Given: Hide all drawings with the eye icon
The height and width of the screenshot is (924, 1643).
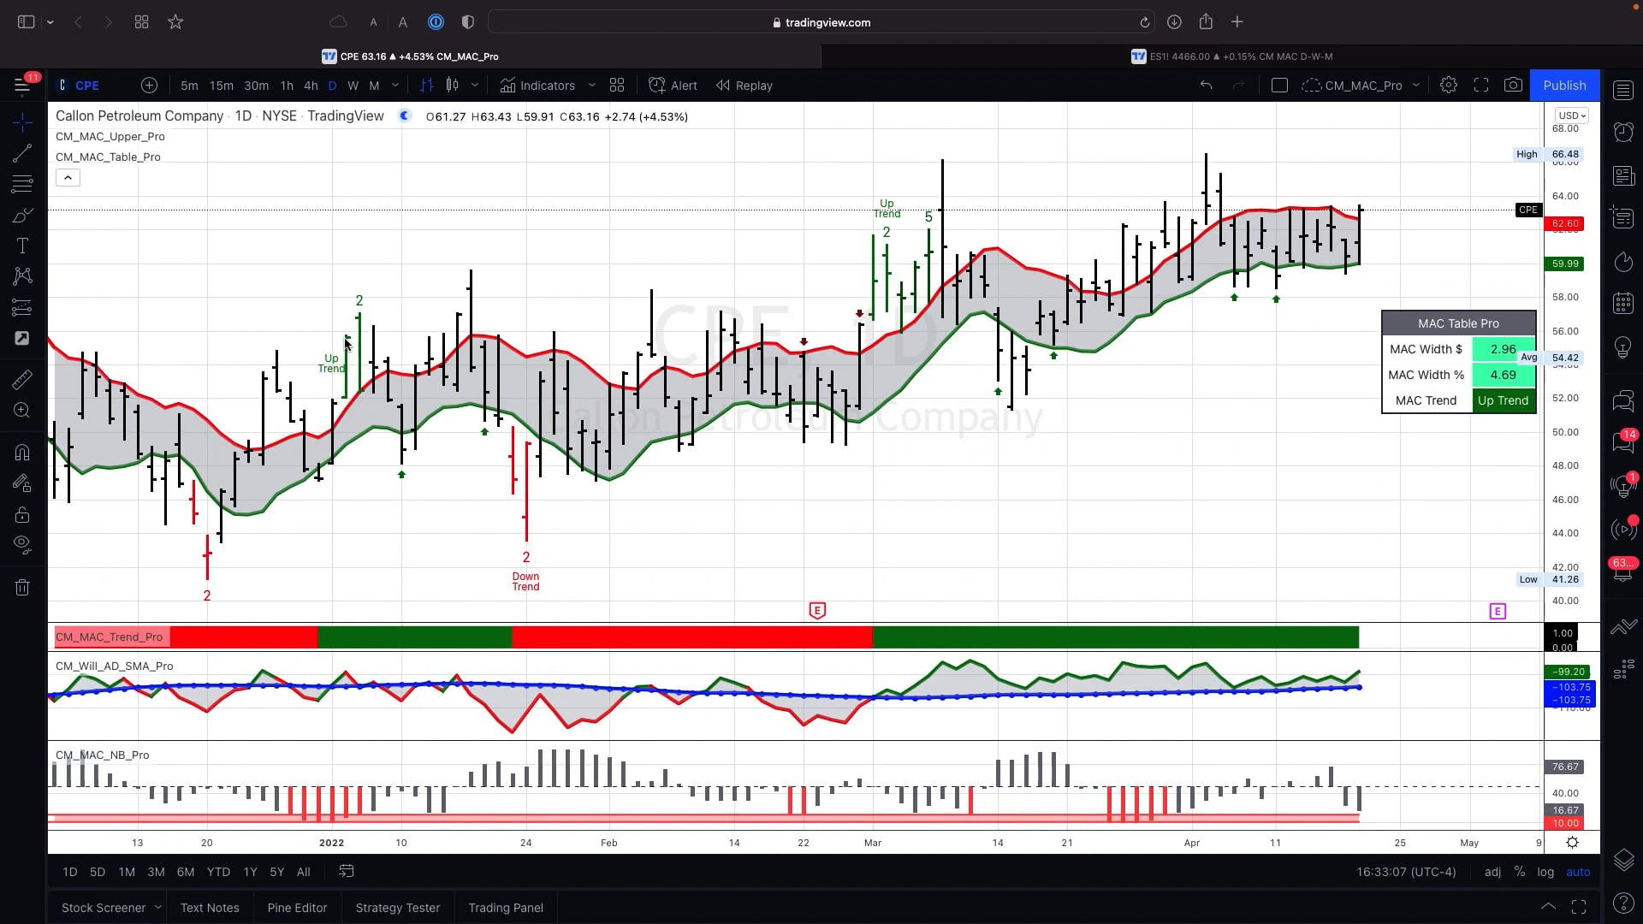Looking at the screenshot, I should [23, 545].
